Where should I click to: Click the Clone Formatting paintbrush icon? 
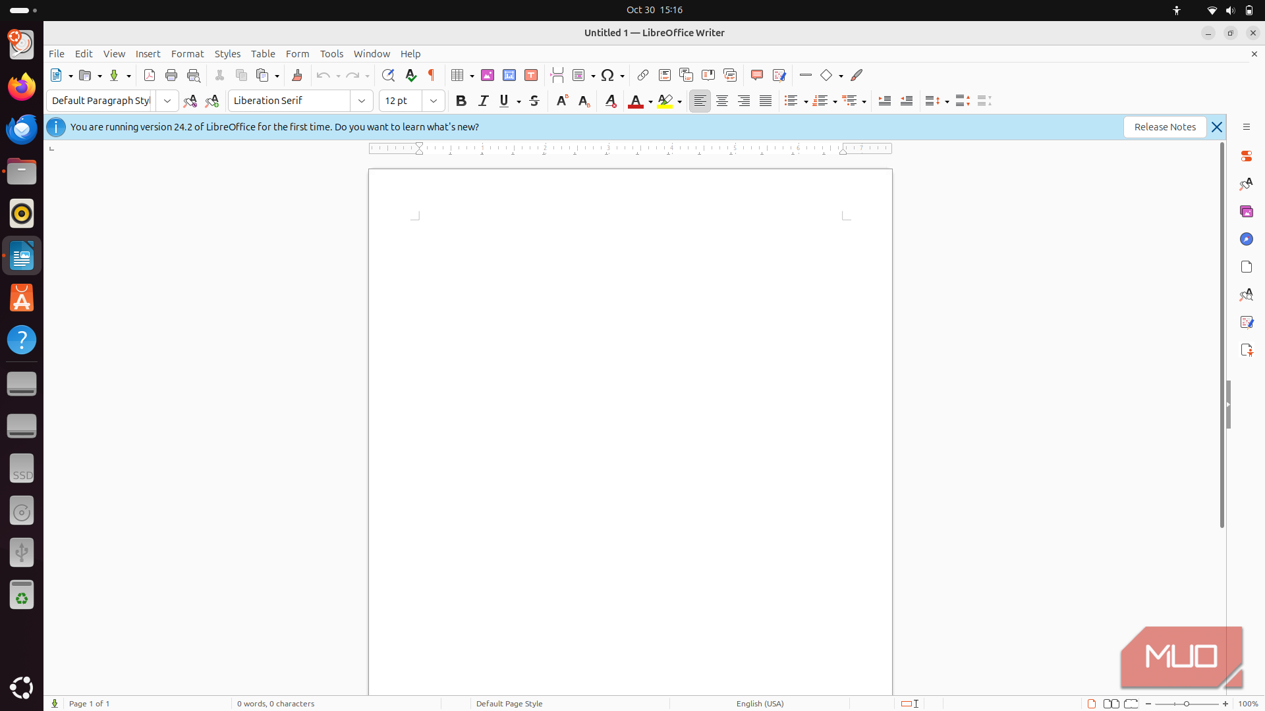[x=297, y=75]
